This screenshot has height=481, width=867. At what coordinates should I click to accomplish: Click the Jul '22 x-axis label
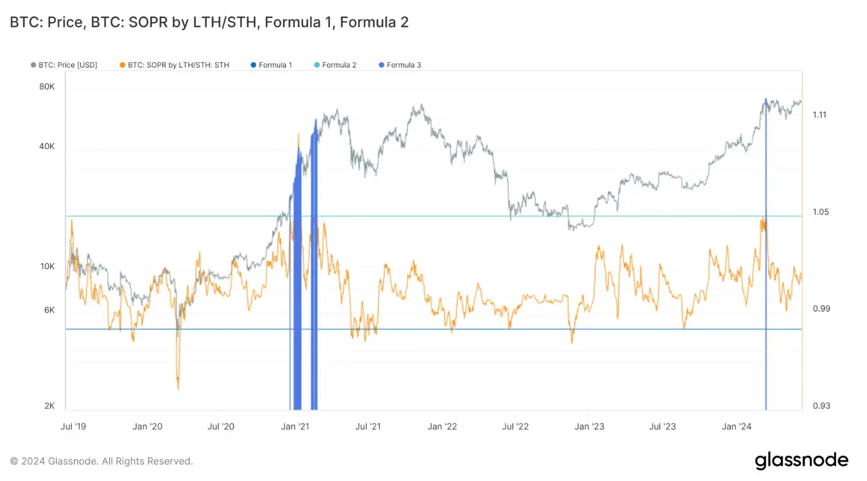point(515,427)
